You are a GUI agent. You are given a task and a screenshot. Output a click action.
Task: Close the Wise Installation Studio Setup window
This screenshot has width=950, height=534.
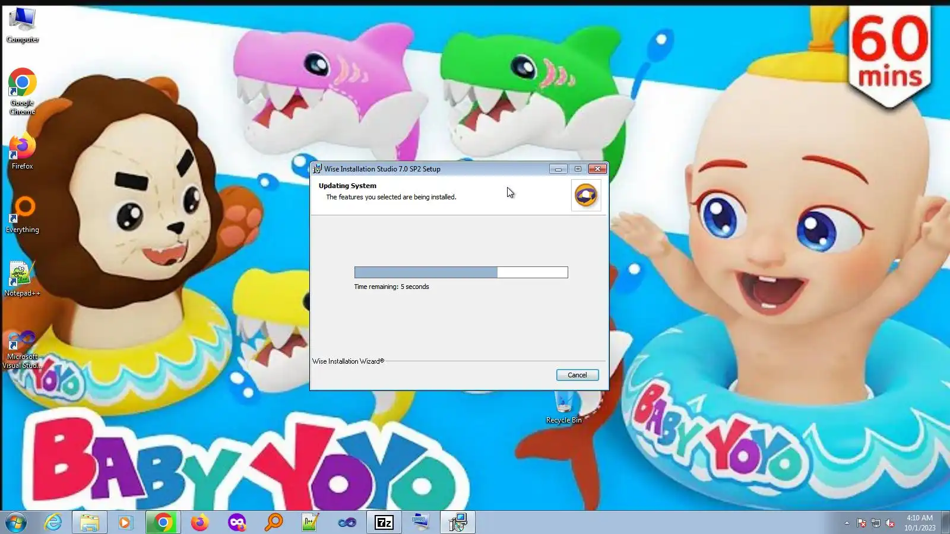597,169
